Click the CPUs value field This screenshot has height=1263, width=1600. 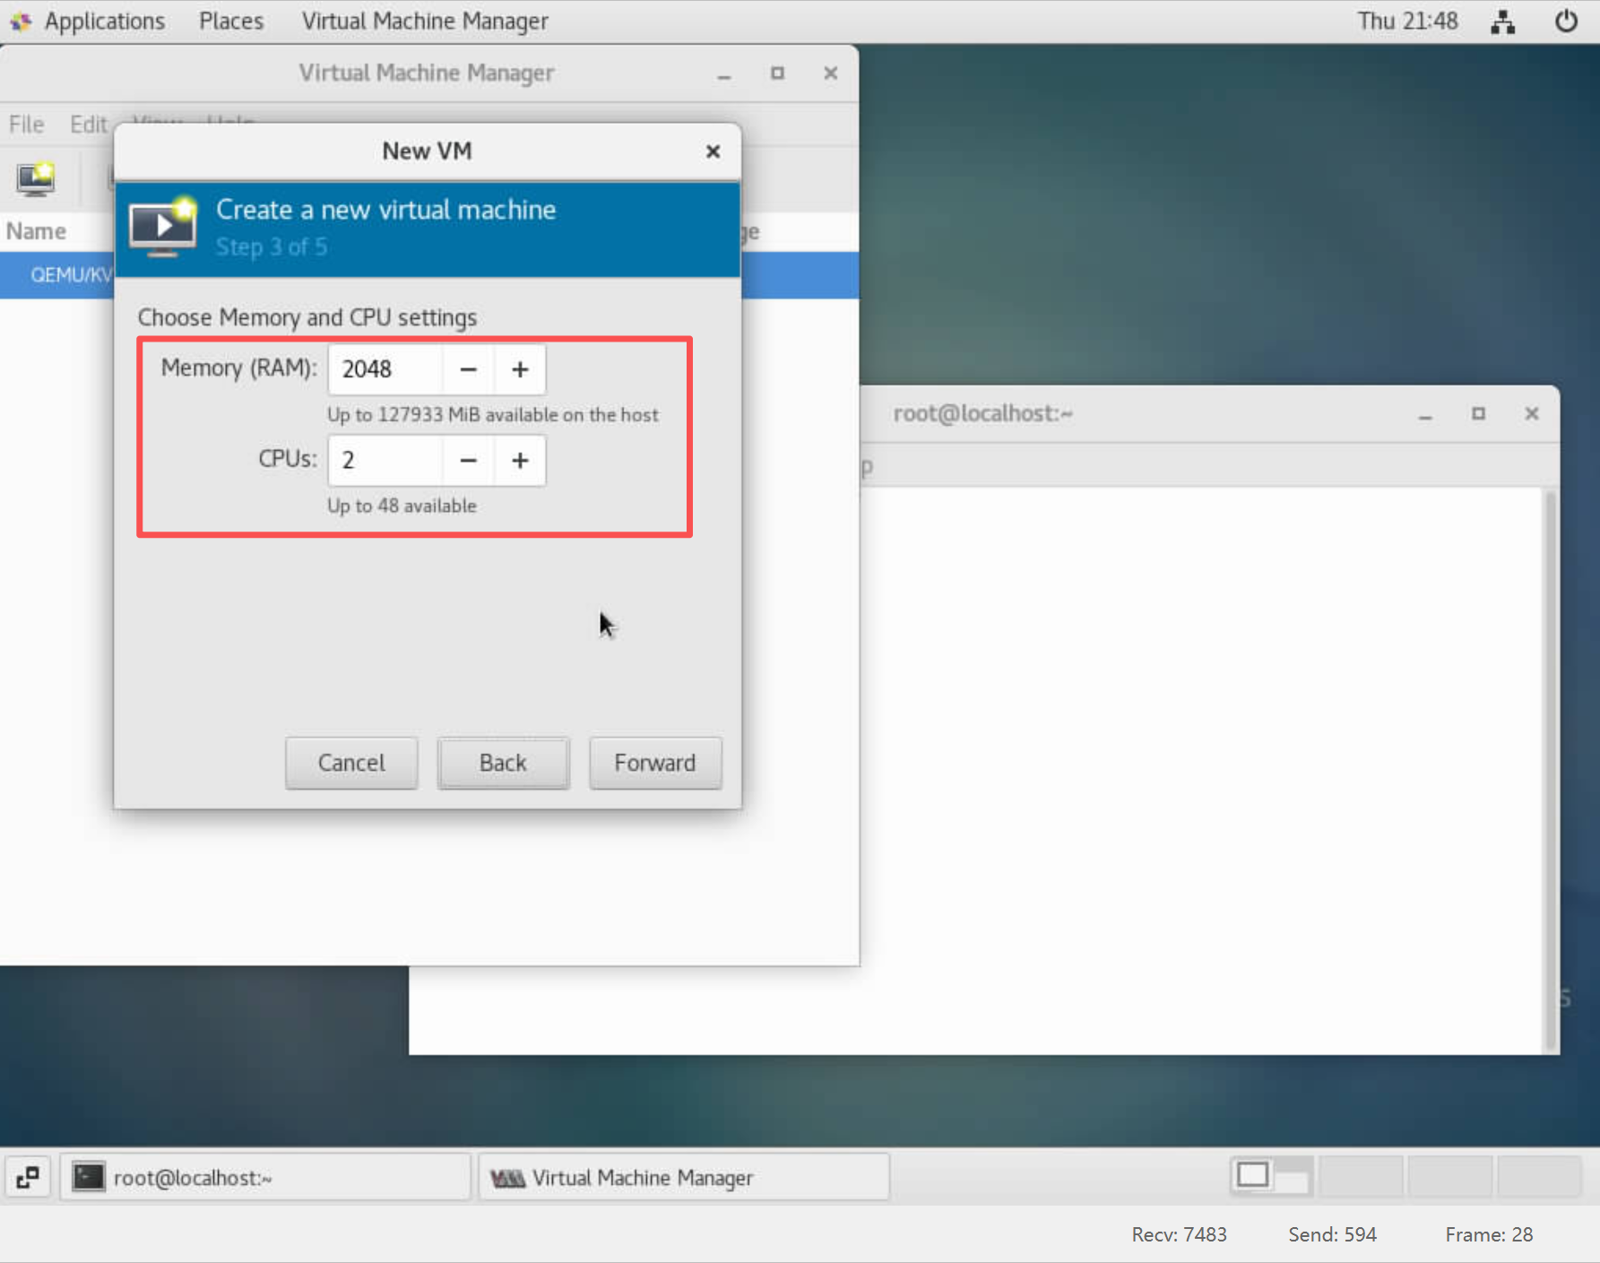coord(385,461)
